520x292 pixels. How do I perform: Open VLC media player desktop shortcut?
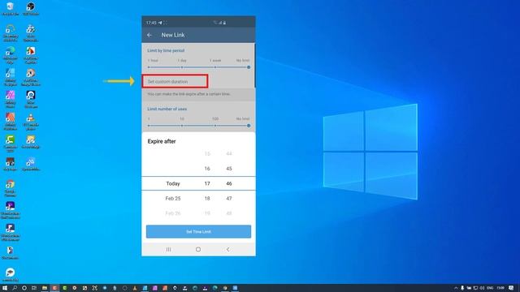point(31,122)
